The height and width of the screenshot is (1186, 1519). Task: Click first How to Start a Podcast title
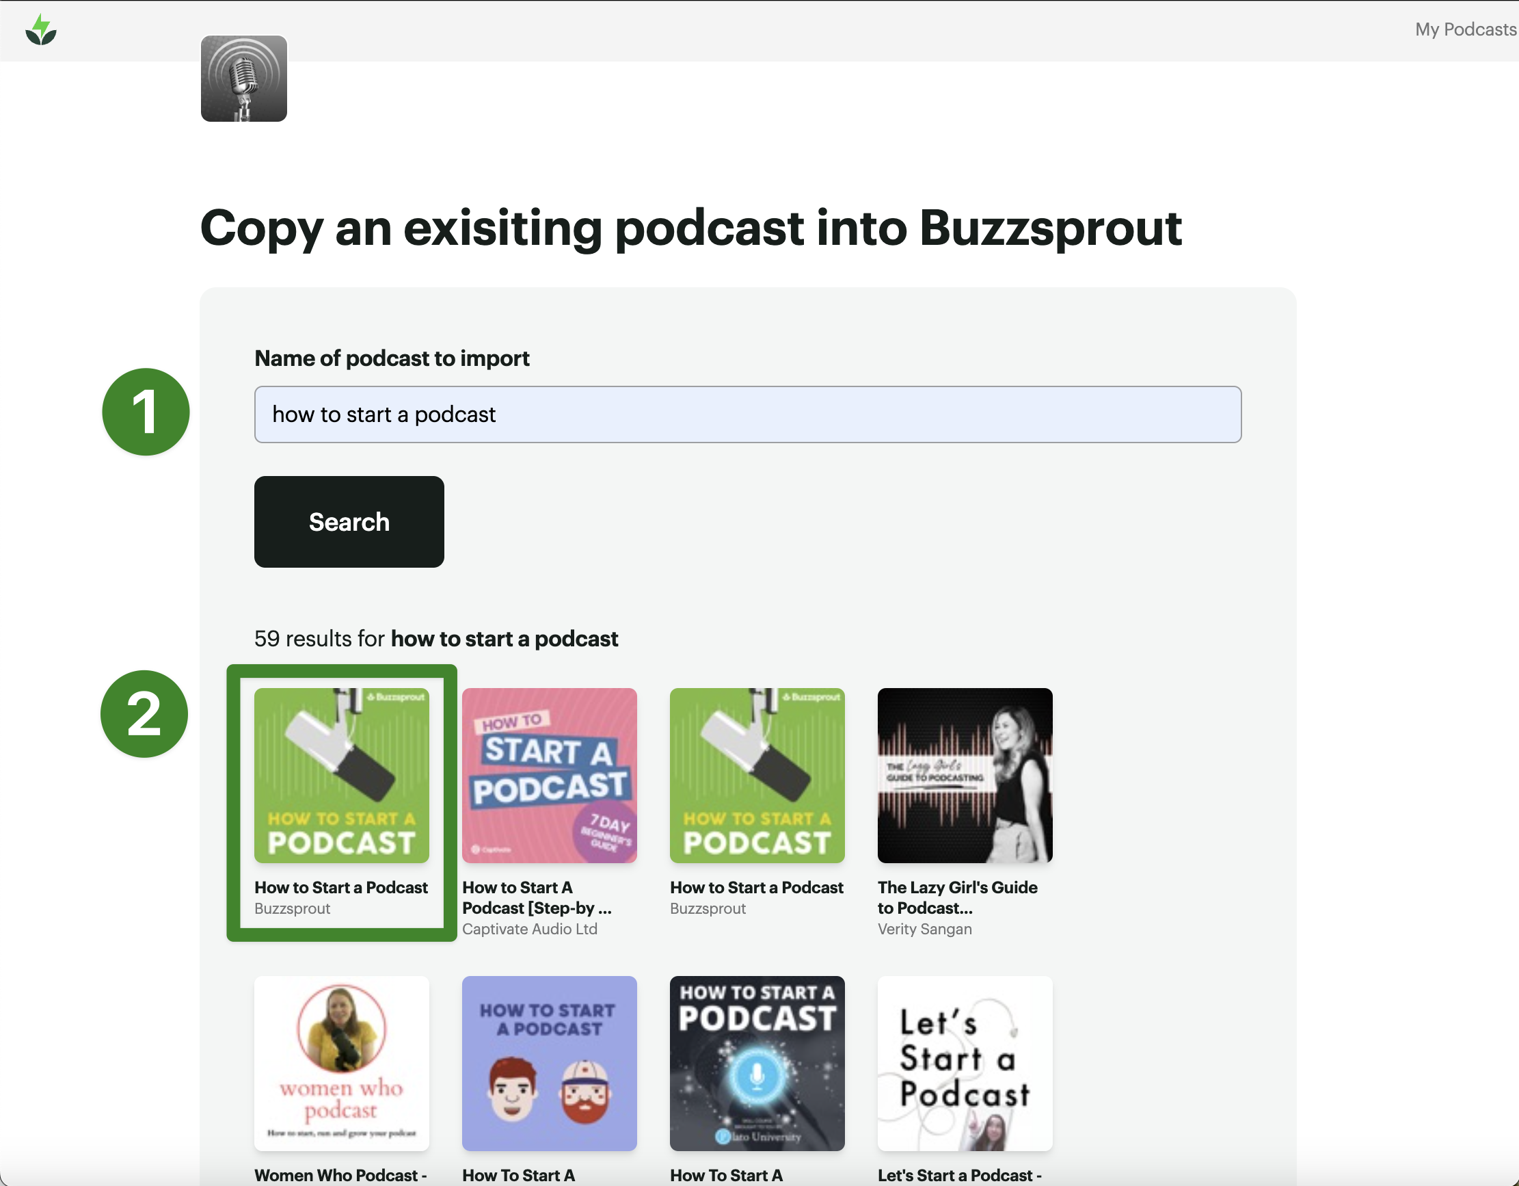point(341,887)
